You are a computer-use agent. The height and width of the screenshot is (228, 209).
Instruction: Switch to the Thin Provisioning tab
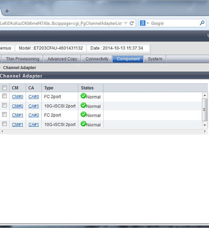pyautogui.click(x=23, y=59)
